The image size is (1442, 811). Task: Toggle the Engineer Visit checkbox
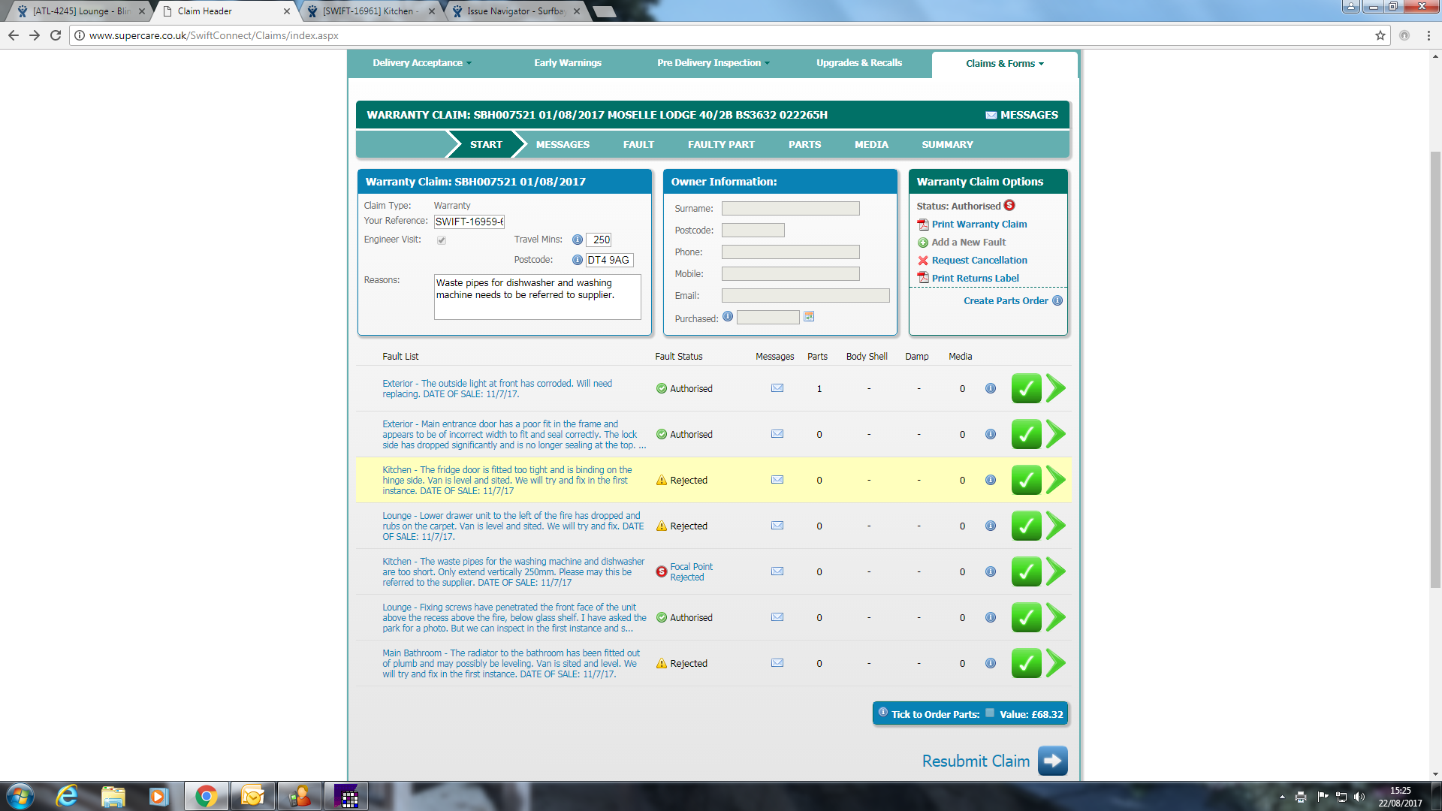[442, 240]
